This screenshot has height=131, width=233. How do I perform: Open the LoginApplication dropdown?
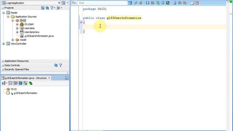point(59,3)
